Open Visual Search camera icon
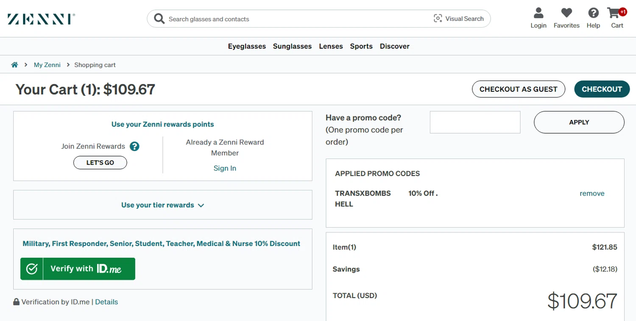636x321 pixels. (x=438, y=19)
